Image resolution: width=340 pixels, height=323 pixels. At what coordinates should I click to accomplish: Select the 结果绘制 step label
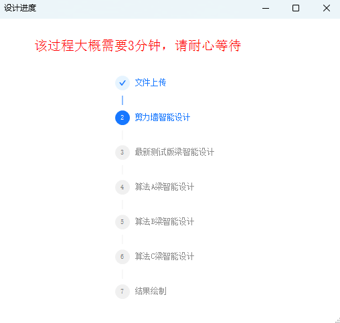point(151,292)
